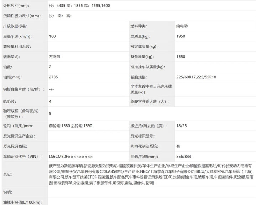Select the 防抱死制动系统 label
The height and width of the screenshot is (205, 256).
(x=144, y=146)
